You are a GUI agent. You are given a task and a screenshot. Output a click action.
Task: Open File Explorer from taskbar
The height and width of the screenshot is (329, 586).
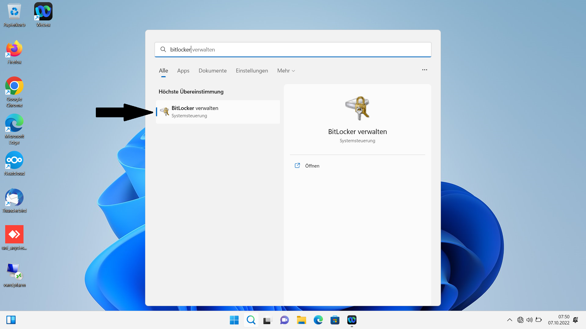301,320
